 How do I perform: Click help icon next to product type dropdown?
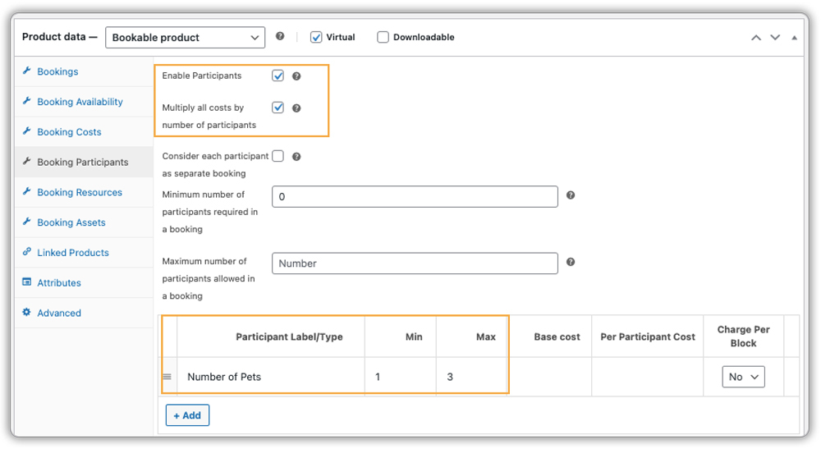point(280,37)
